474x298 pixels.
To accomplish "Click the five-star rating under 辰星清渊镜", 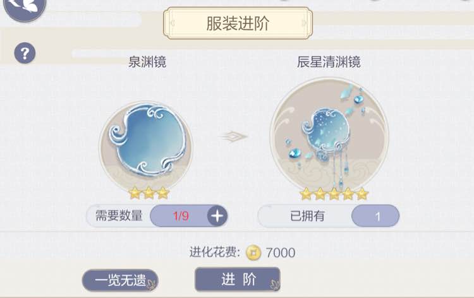I will pos(334,194).
